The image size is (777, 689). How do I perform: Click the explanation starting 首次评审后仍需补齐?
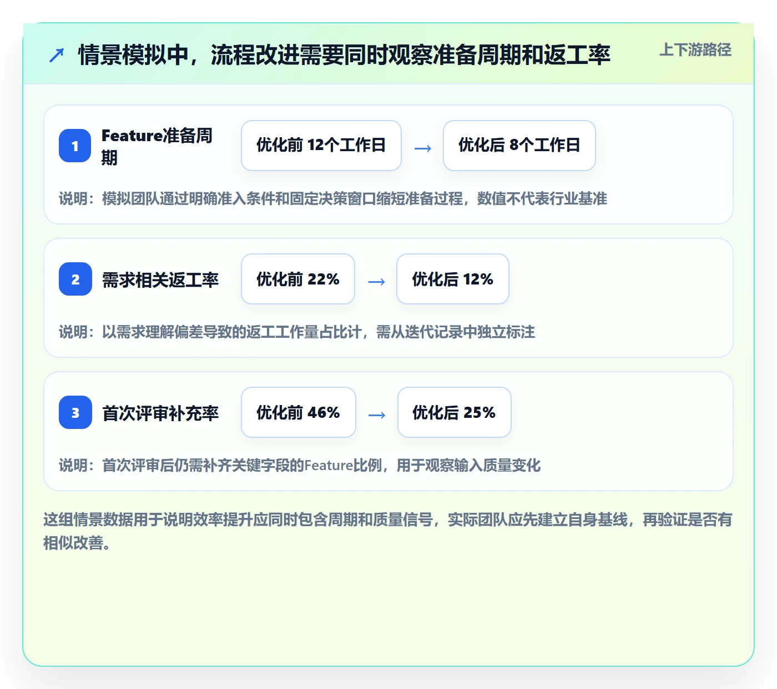[x=300, y=466]
